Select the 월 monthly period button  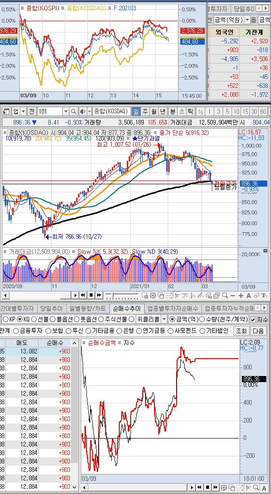tap(154, 111)
